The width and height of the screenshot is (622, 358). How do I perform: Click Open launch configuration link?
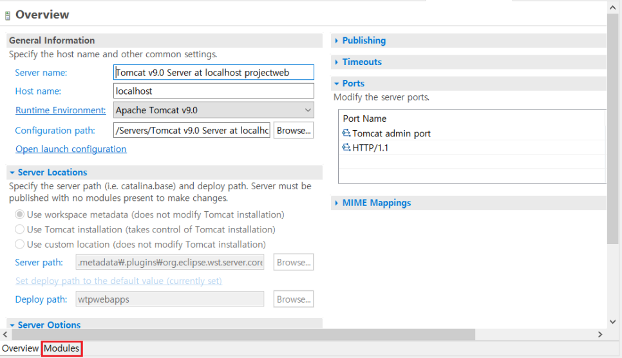pos(71,149)
